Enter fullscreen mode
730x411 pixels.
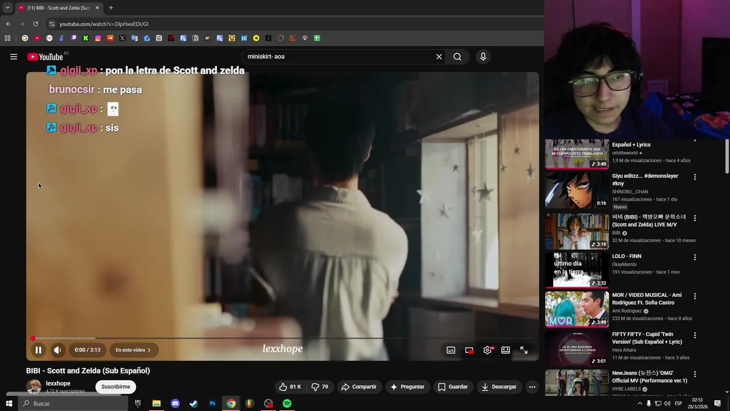[524, 350]
